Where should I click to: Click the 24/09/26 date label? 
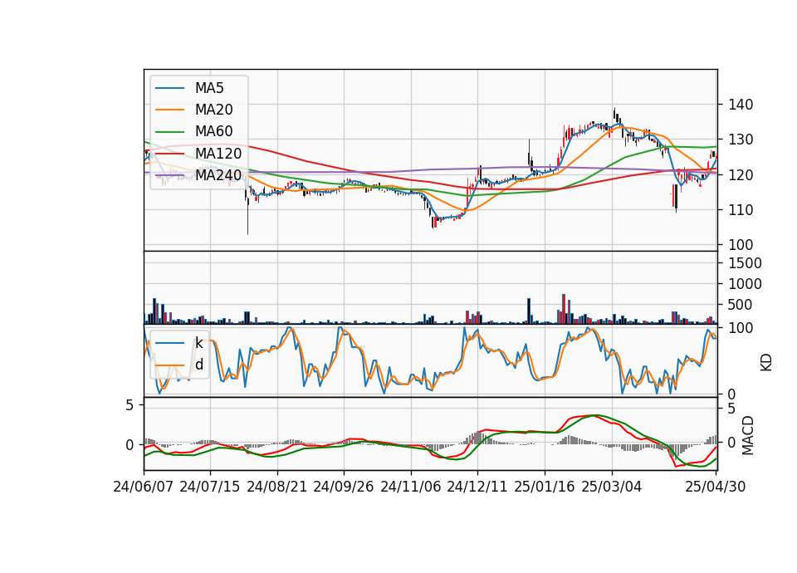[344, 487]
